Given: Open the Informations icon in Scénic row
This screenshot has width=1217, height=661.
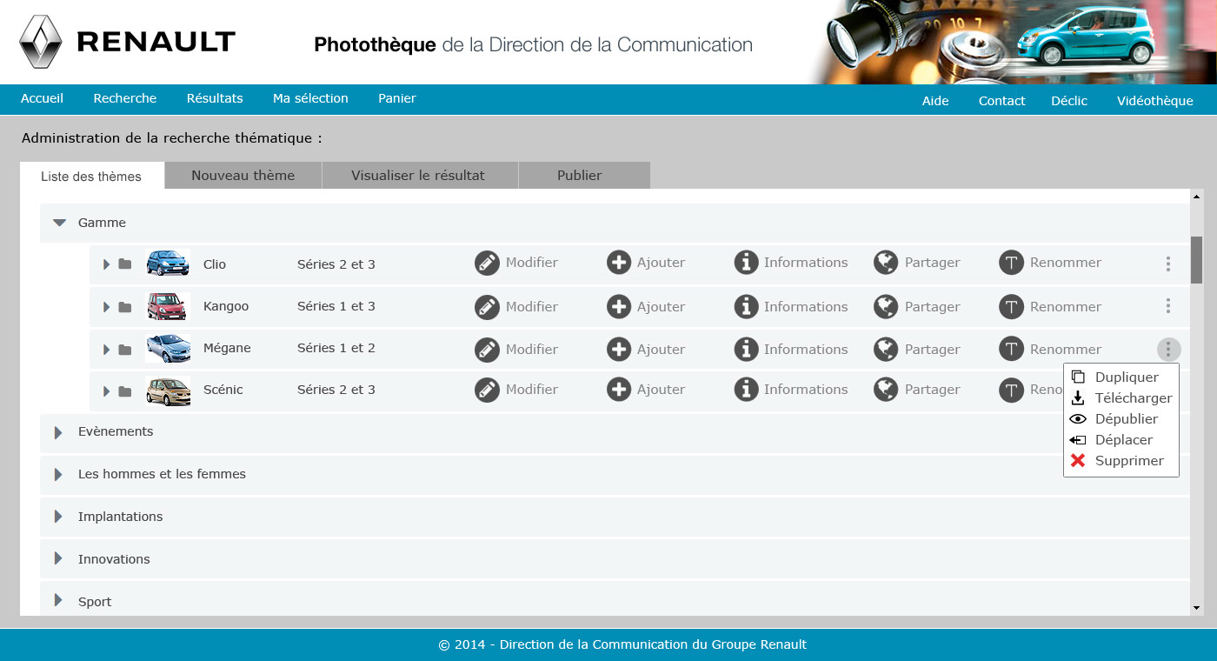Looking at the screenshot, I should (746, 390).
